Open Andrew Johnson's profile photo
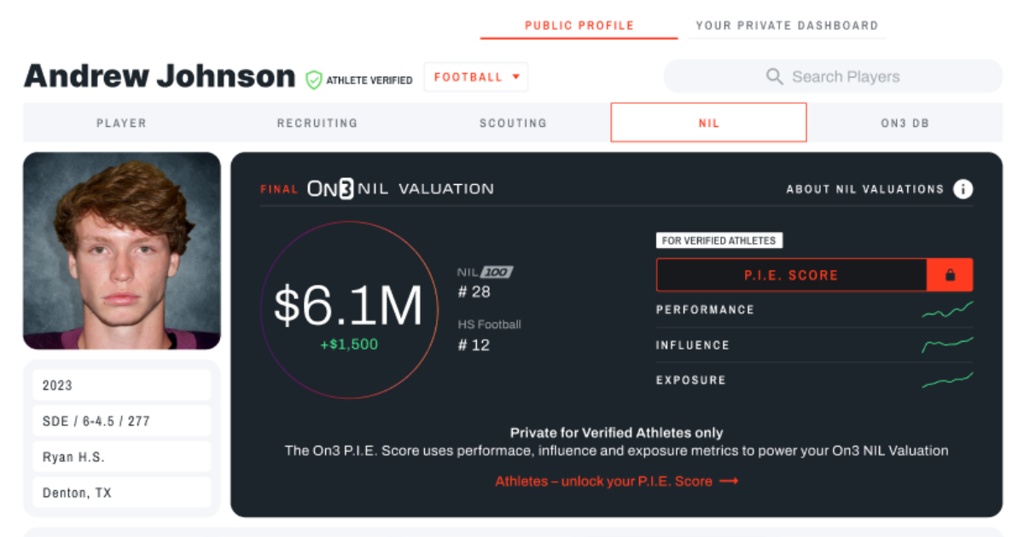The height and width of the screenshot is (537, 1024). (x=122, y=251)
